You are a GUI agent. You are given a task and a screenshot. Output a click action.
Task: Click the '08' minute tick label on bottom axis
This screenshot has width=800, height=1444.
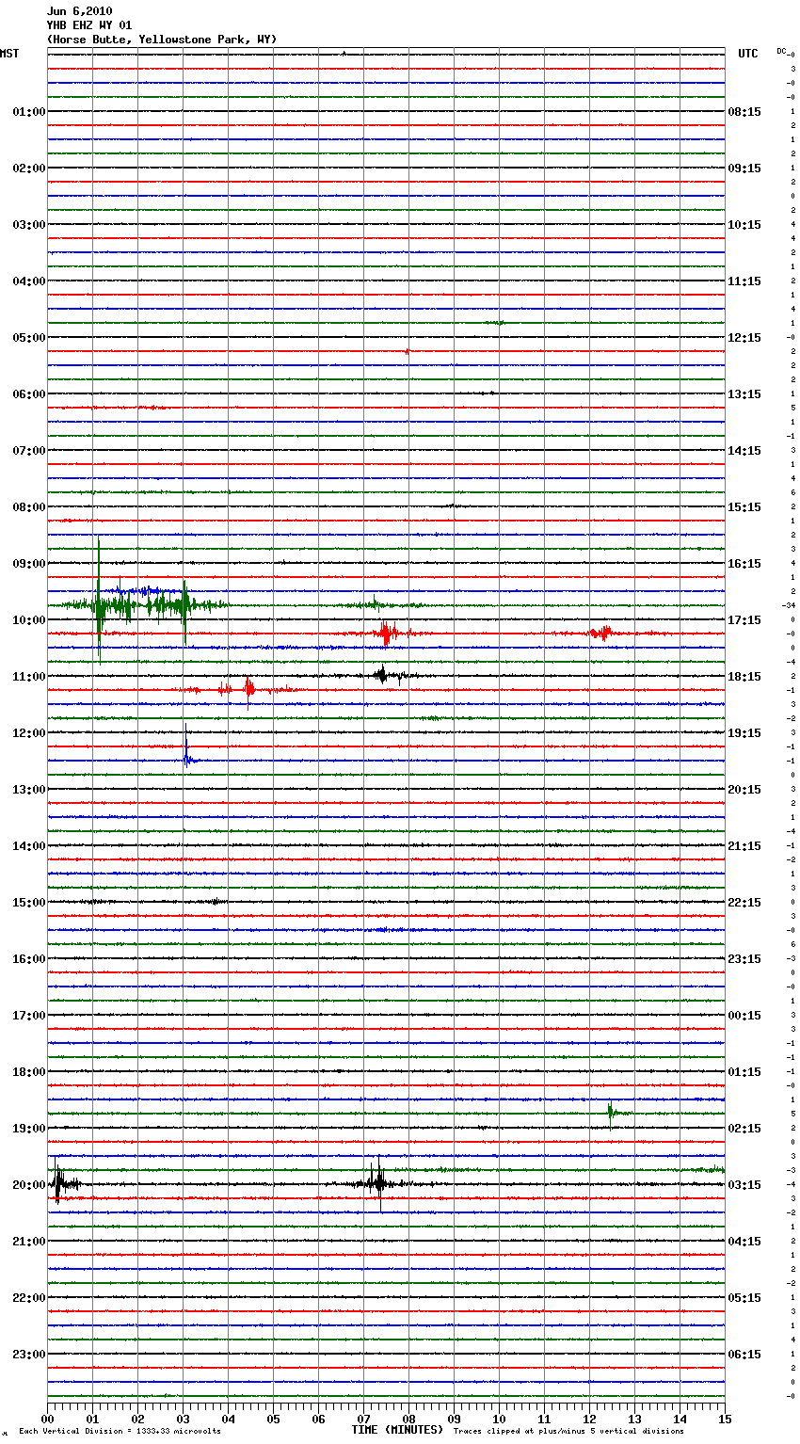tap(408, 1419)
